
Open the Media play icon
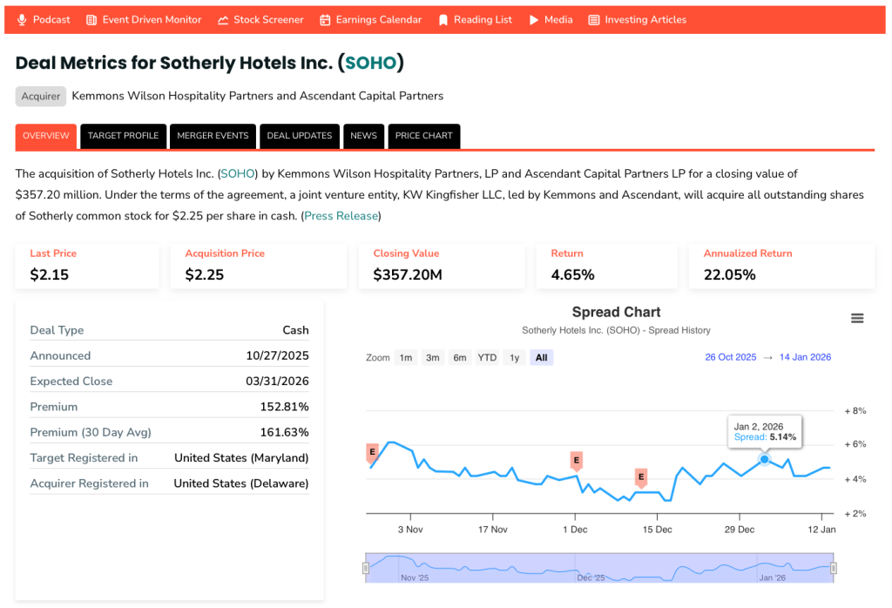coord(532,18)
